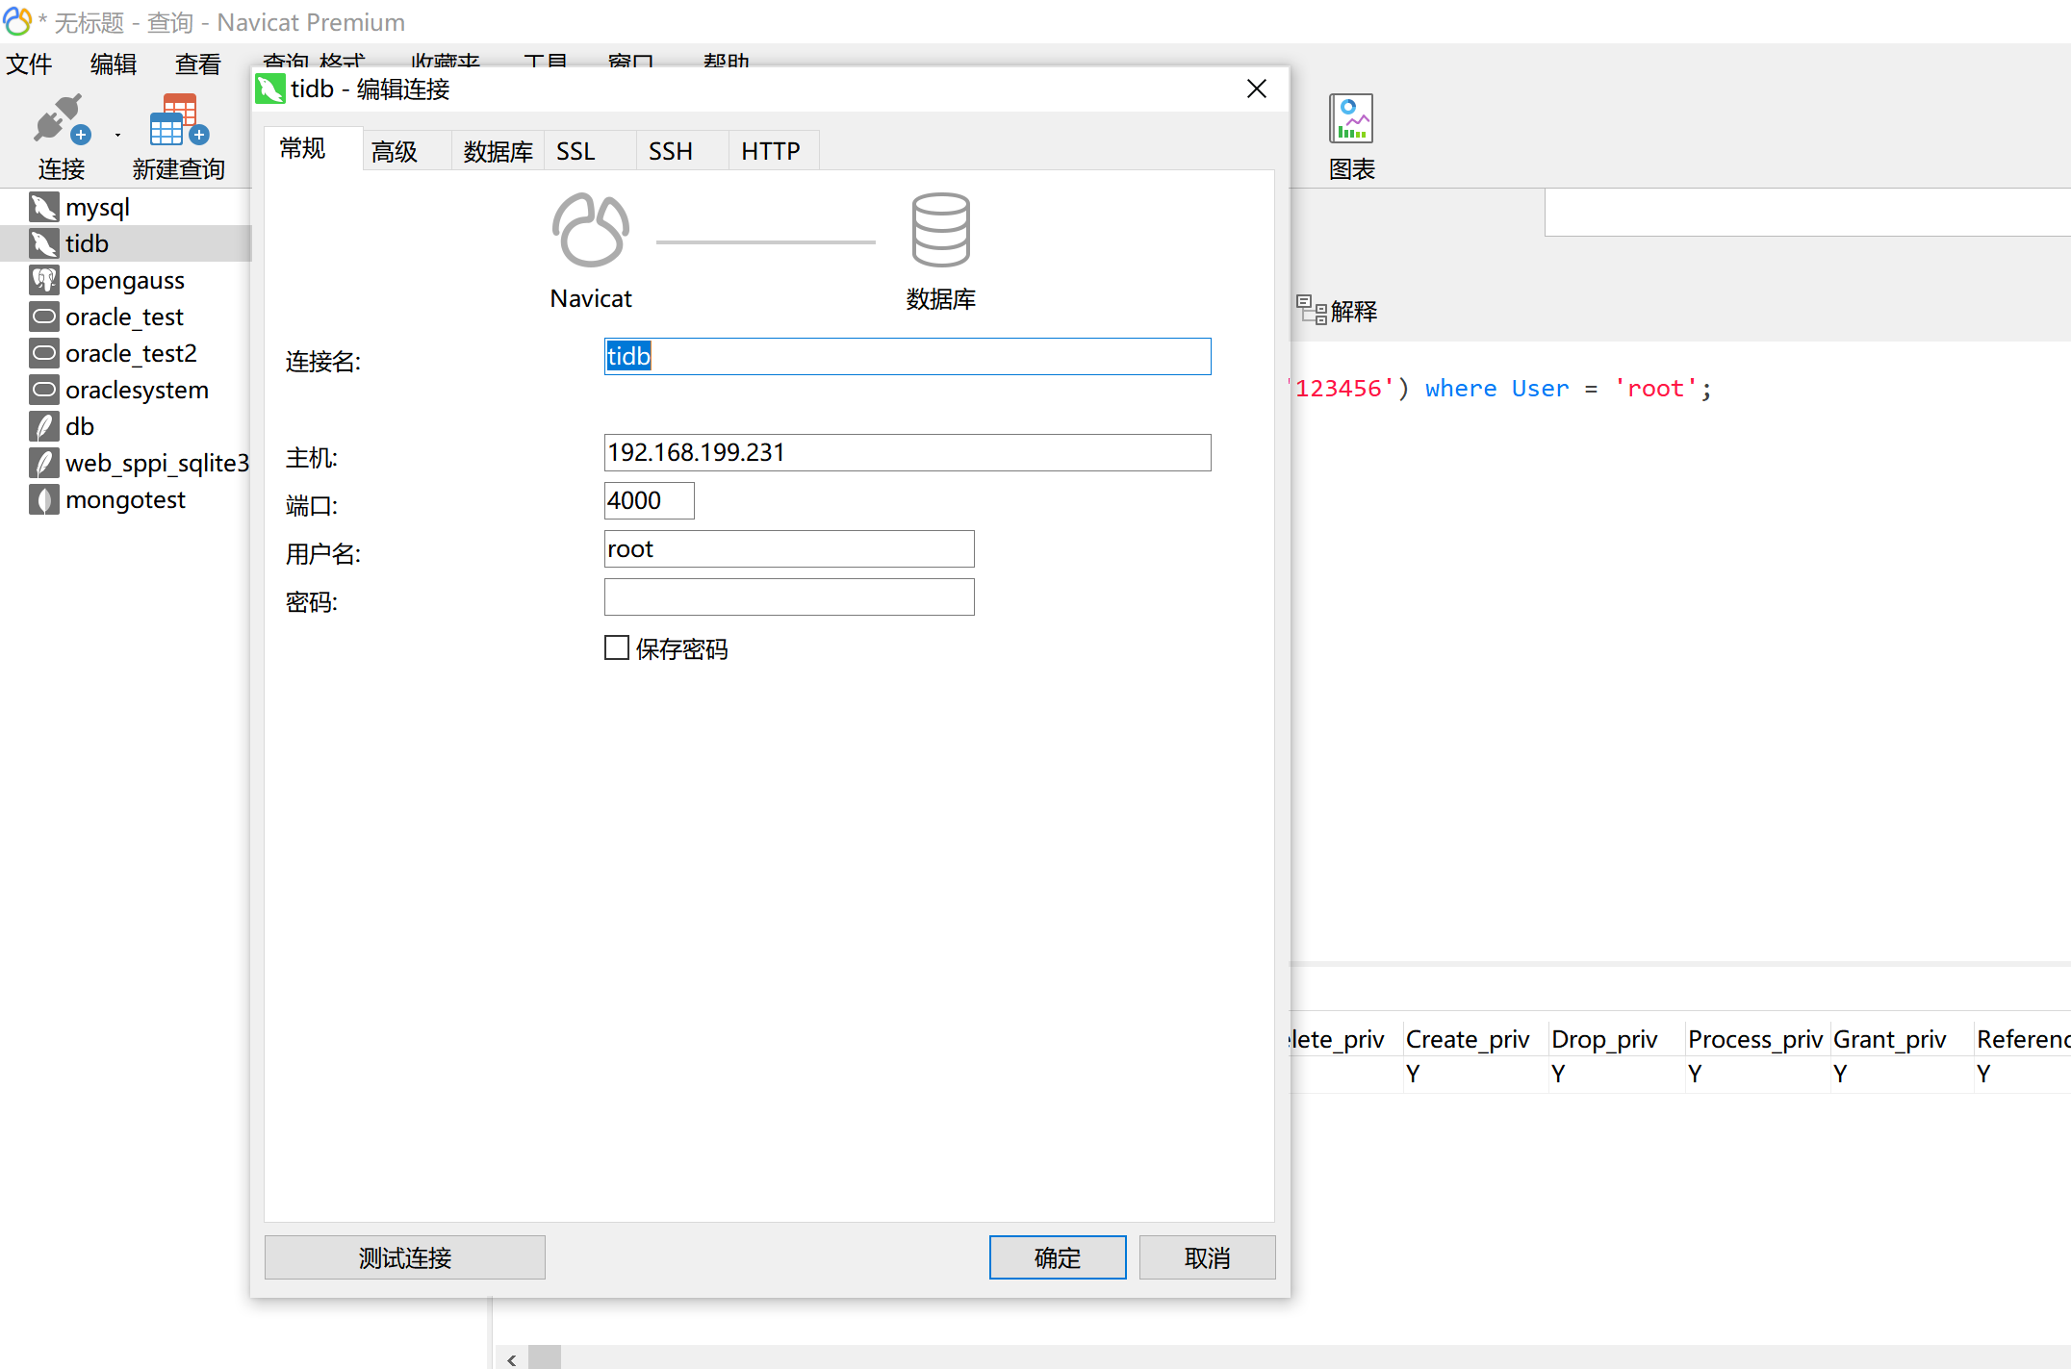Click the Connection plug icon in toolbar
Screen dimensions: 2071x1369
pos(61,120)
